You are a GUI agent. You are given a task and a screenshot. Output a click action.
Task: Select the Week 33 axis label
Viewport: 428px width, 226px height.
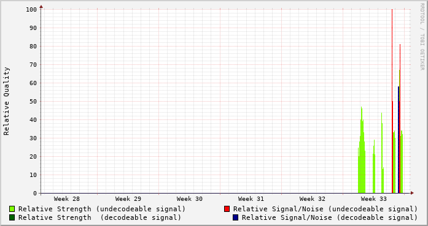[x=374, y=199]
